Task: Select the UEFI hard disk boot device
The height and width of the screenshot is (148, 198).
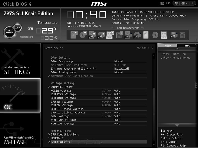Action: point(74,35)
